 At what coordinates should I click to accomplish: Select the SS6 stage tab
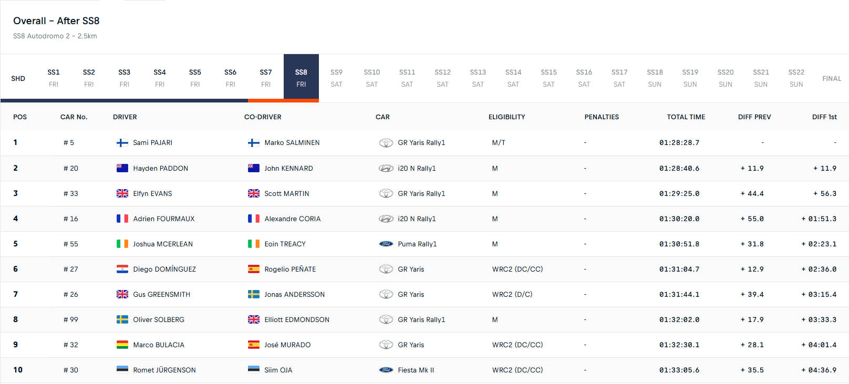click(230, 78)
